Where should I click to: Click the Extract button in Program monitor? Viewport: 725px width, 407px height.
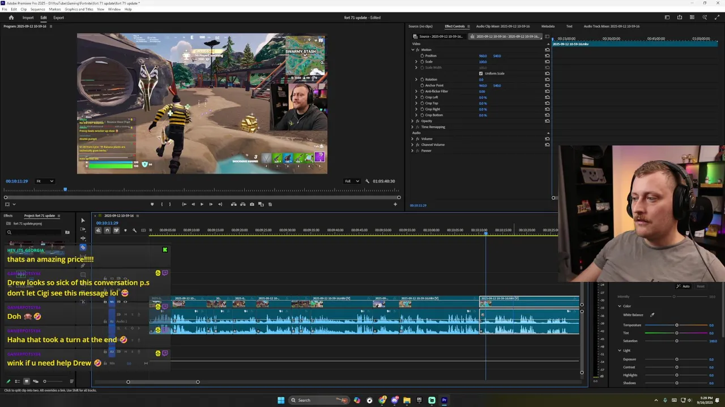[x=242, y=204]
